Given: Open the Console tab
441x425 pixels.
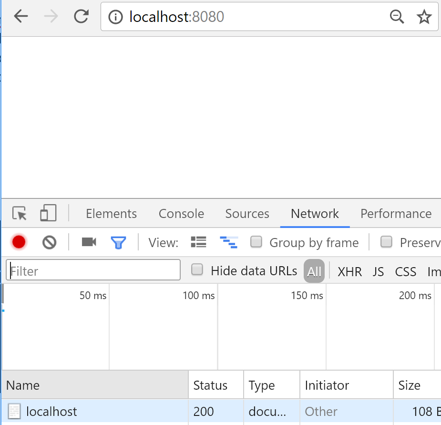Looking at the screenshot, I should tap(181, 214).
